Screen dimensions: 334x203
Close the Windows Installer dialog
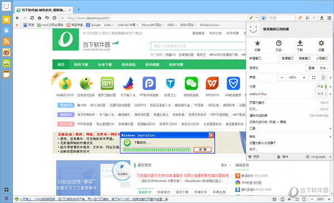click(211, 135)
